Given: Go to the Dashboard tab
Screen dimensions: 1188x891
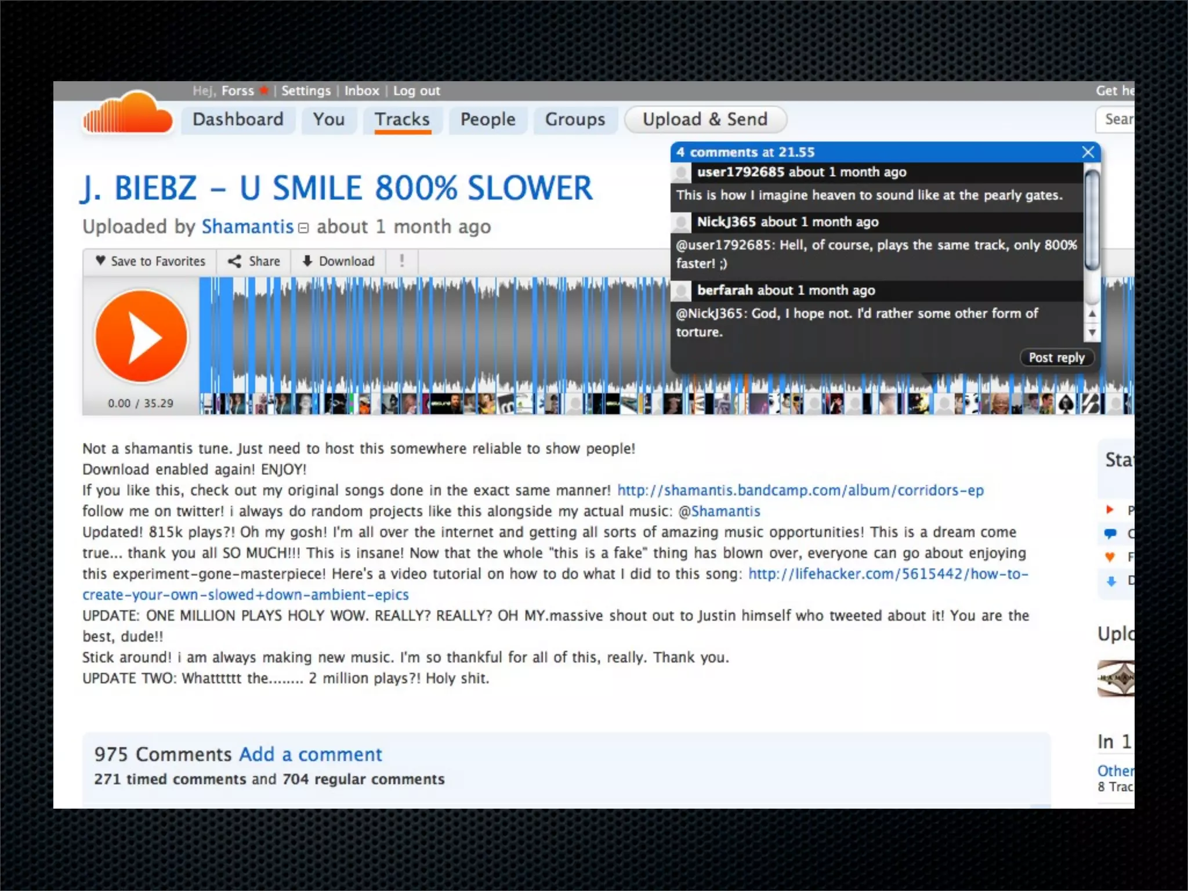Looking at the screenshot, I should pos(238,119).
